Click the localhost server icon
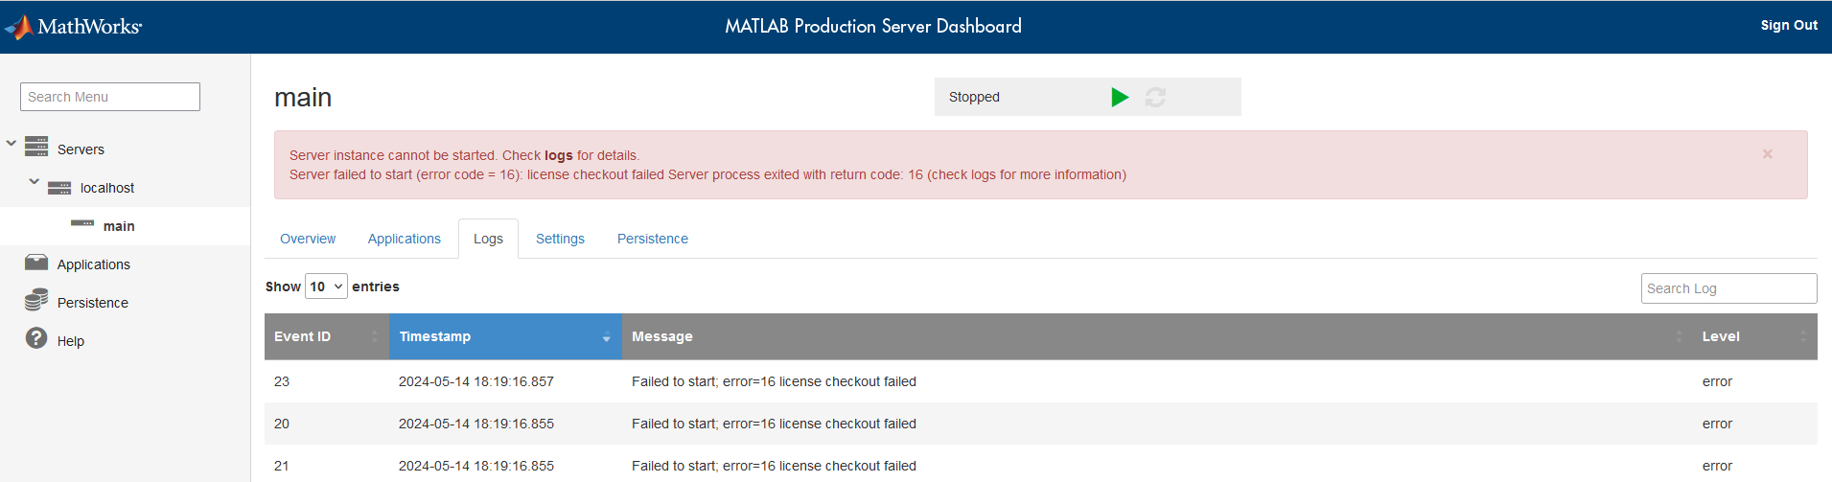Viewport: 1832px width, 482px height. point(59,188)
